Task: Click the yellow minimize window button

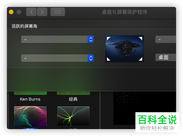Action: click(11, 12)
